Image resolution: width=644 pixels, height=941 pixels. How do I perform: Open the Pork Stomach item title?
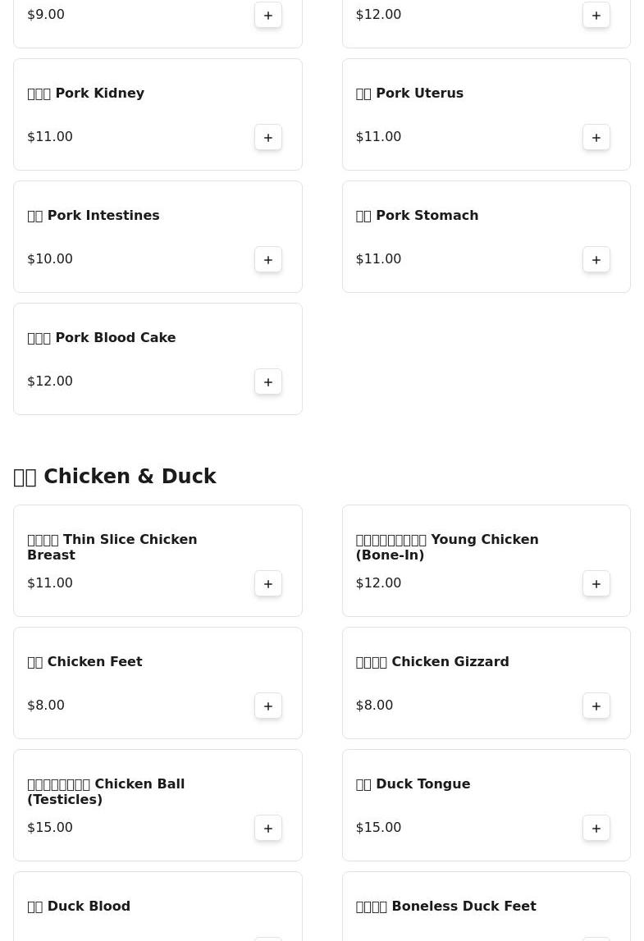[x=417, y=216]
